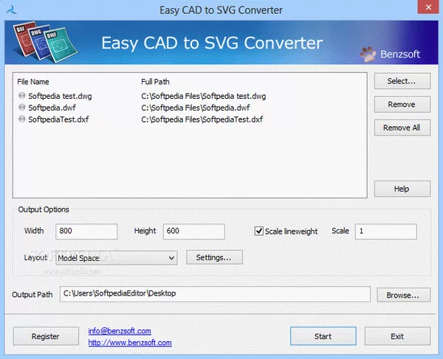Click the Scale input field
The height and width of the screenshot is (359, 443).
click(x=385, y=231)
